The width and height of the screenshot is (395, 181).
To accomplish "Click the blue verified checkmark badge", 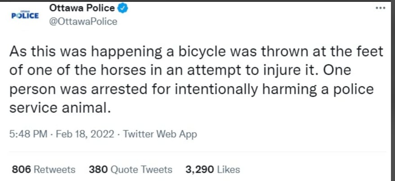I will pos(123,9).
